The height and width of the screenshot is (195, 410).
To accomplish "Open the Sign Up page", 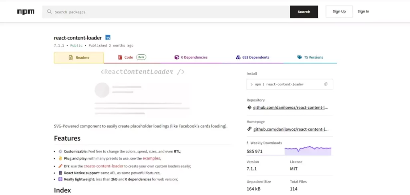I will pos(339,12).
